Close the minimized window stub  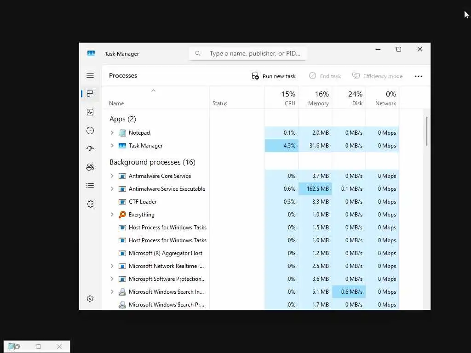(x=59, y=347)
